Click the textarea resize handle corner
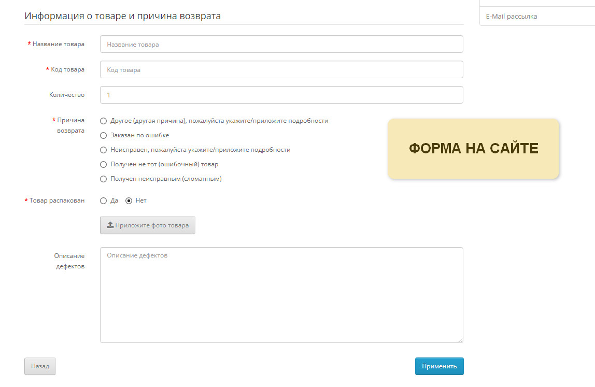Image resolution: width=595 pixels, height=387 pixels. [x=460, y=340]
